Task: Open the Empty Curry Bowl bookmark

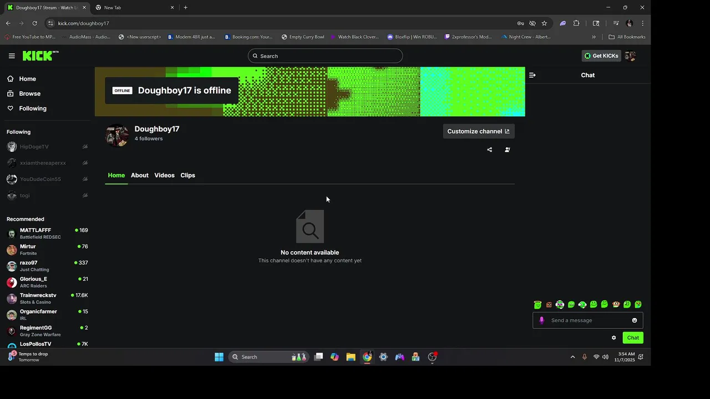Action: tap(303, 37)
